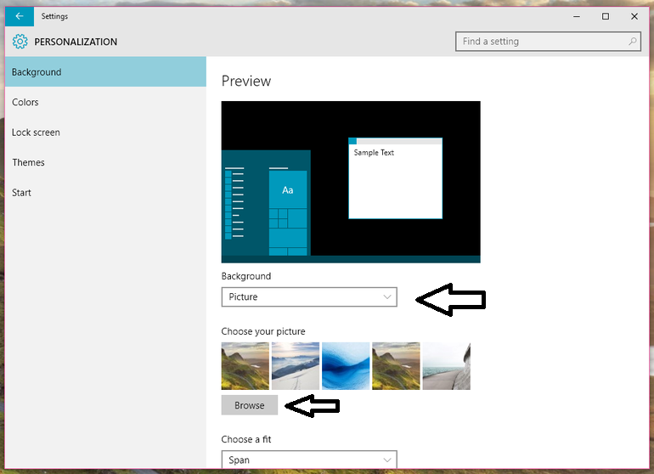654x474 pixels.
Task: Maximize the Settings window
Action: tap(606, 16)
